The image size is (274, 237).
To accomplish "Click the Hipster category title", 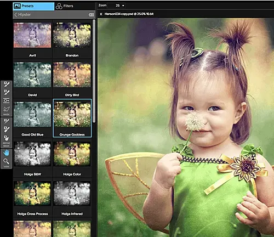I will pyautogui.click(x=24, y=15).
